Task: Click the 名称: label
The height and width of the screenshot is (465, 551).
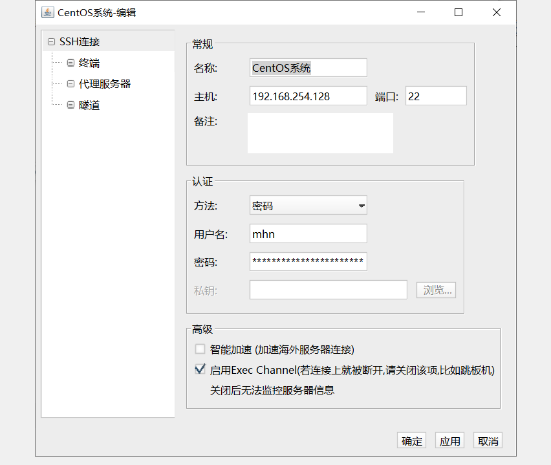Action: click(x=206, y=68)
